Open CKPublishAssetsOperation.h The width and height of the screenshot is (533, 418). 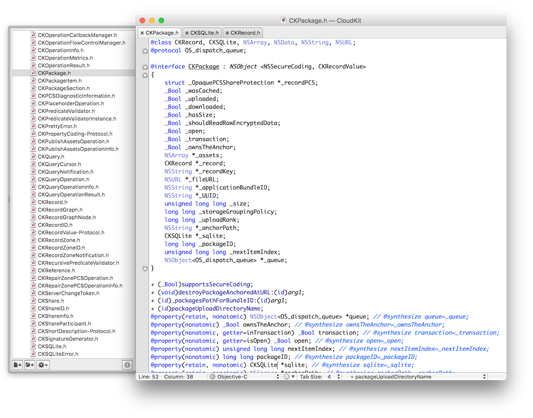74,141
